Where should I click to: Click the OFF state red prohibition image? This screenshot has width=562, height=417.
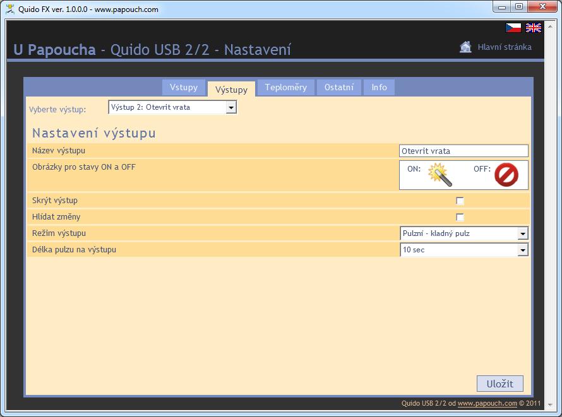click(x=506, y=175)
